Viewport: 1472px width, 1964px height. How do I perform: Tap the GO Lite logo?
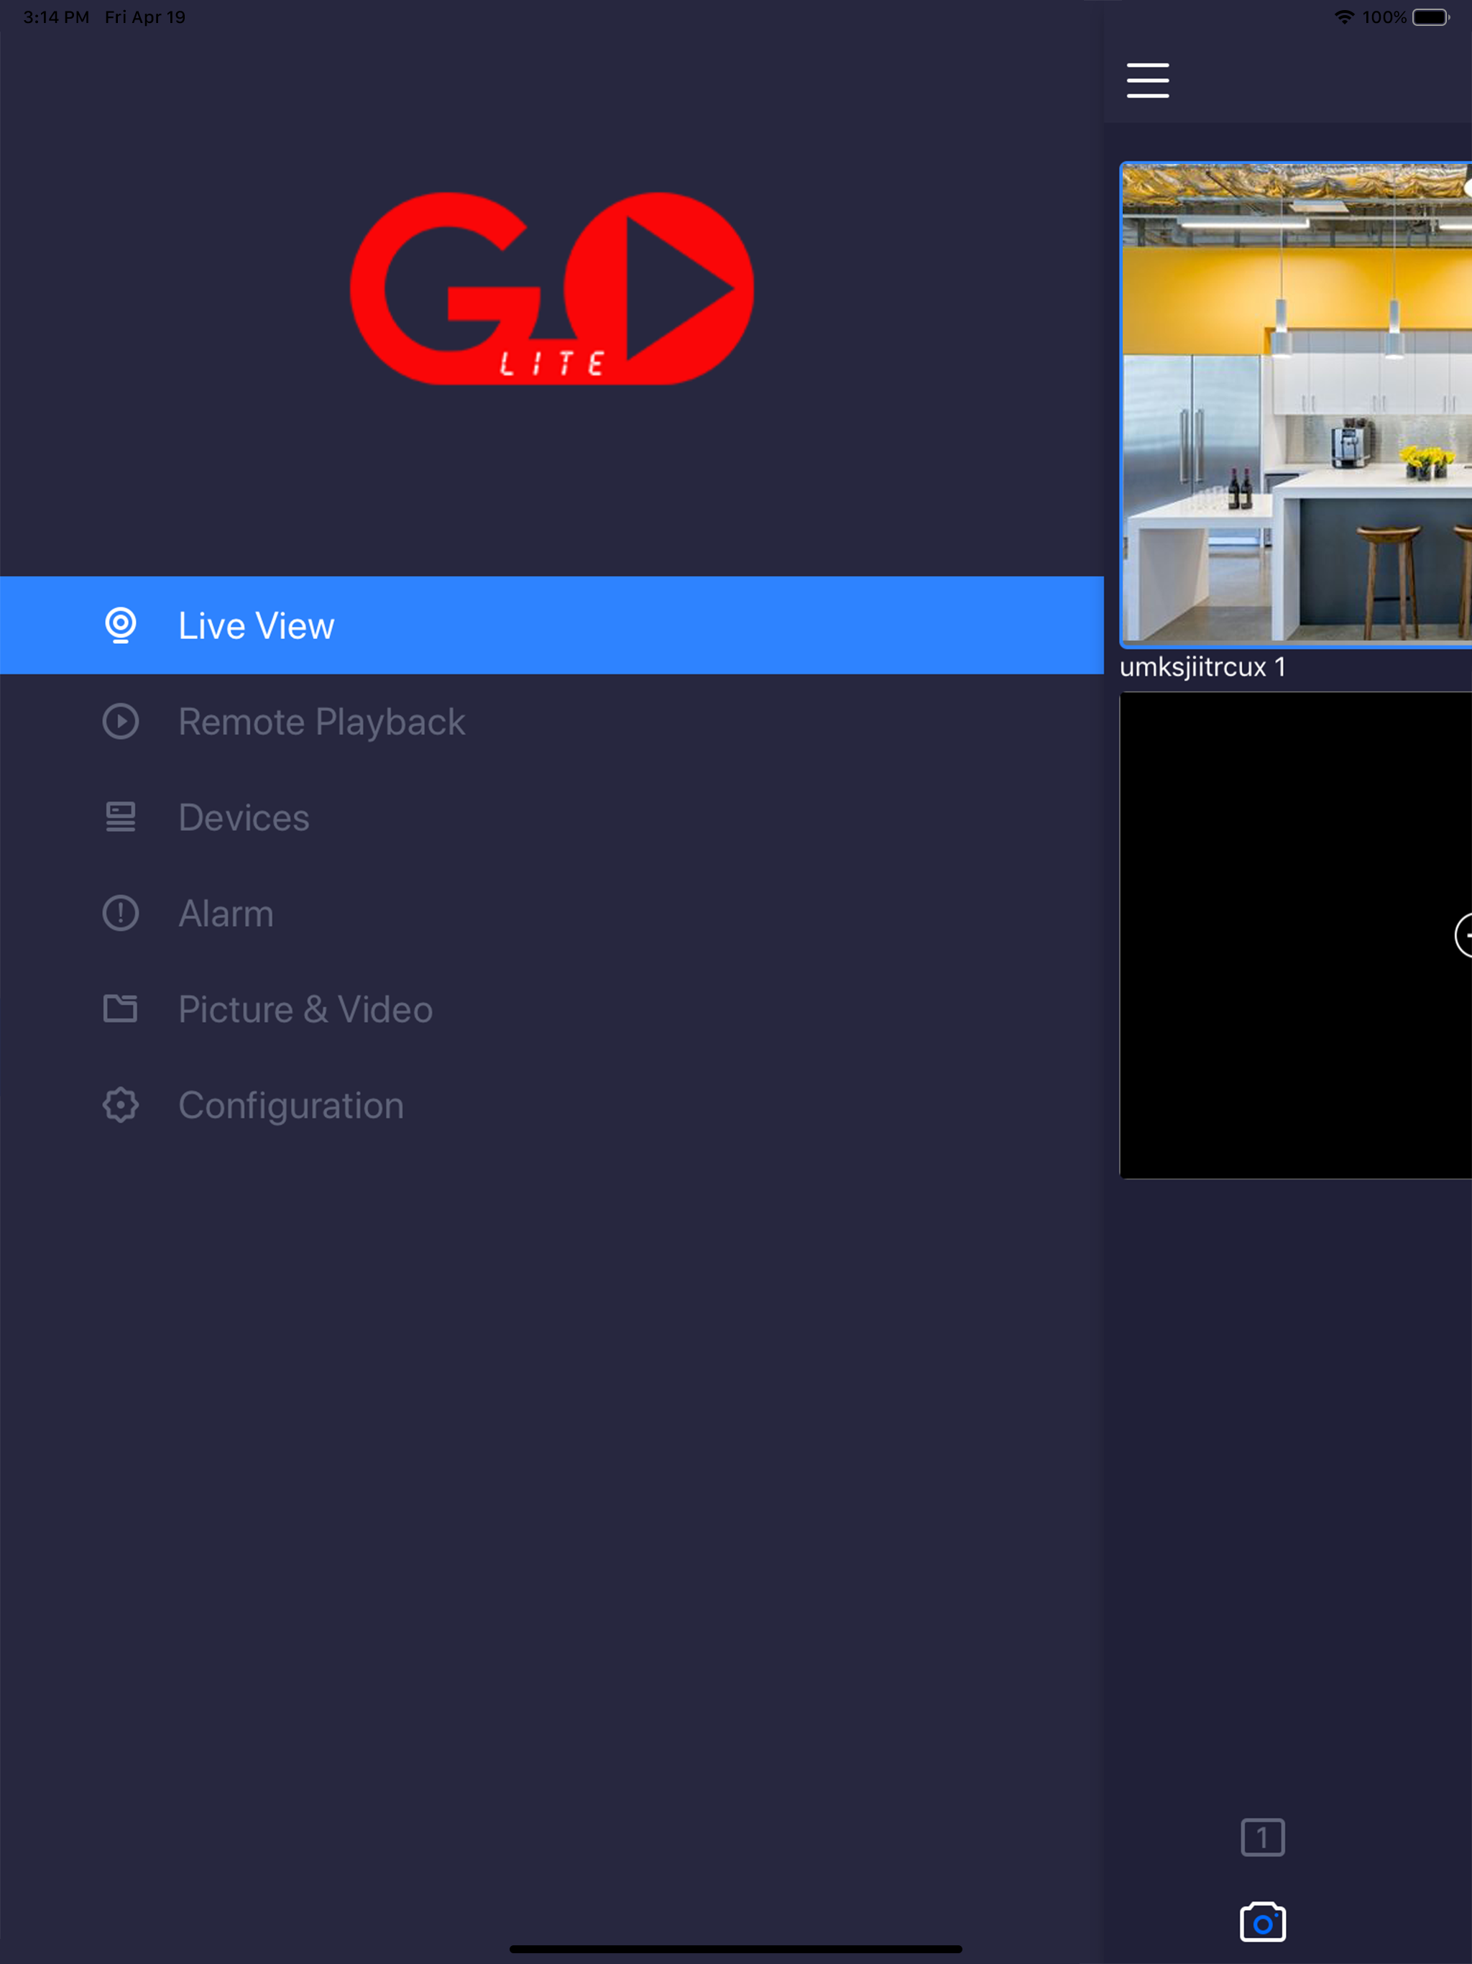tap(551, 288)
